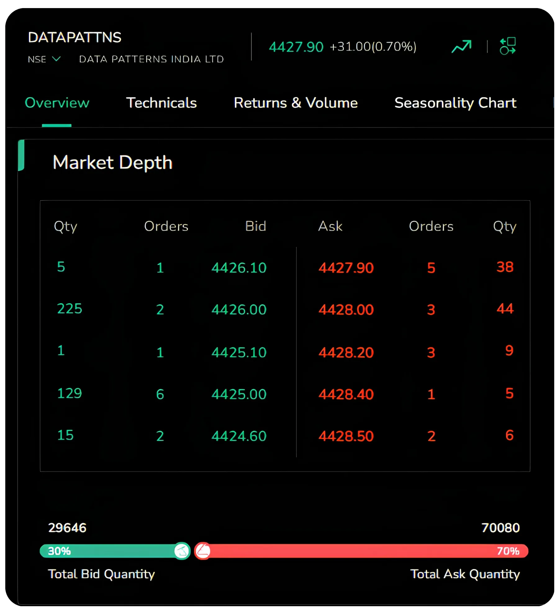This screenshot has height=613, width=560.
Task: Switch to the Technicals tab
Action: click(161, 103)
